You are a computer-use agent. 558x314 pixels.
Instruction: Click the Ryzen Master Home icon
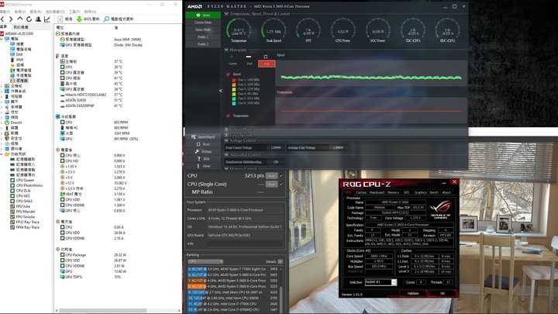[198, 15]
